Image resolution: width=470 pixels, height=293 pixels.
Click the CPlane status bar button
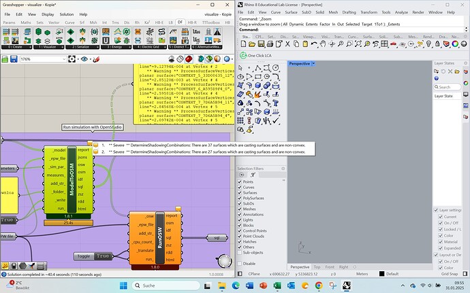pyautogui.click(x=254, y=274)
